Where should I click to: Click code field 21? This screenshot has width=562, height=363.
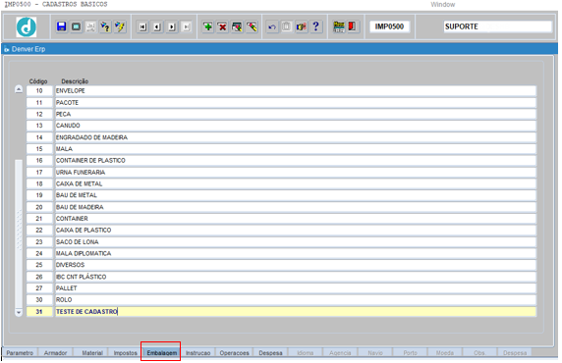[x=39, y=219]
